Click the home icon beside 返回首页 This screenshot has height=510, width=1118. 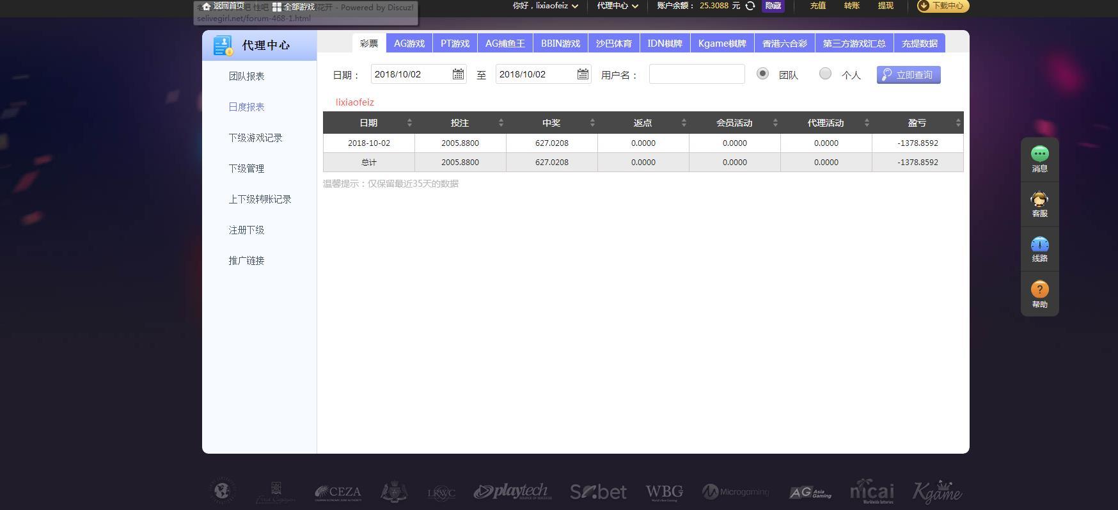coord(207,6)
